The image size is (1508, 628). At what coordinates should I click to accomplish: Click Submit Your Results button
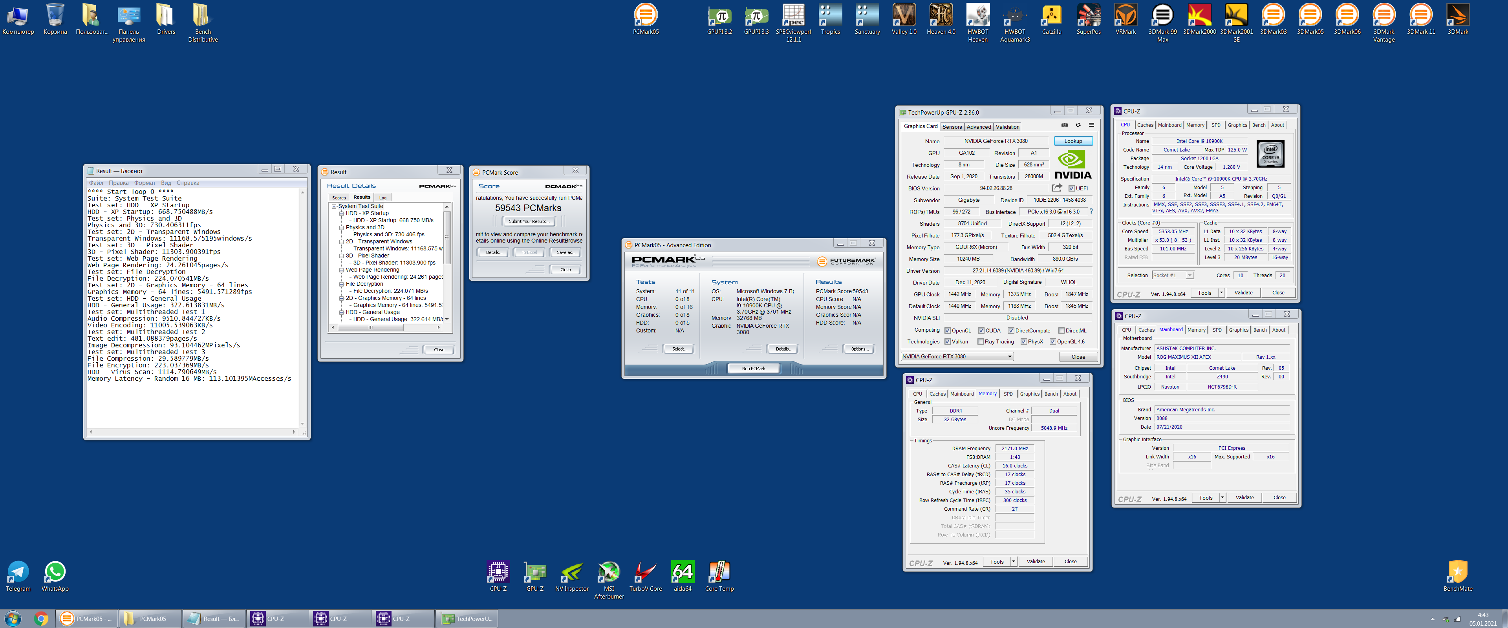[x=529, y=221]
